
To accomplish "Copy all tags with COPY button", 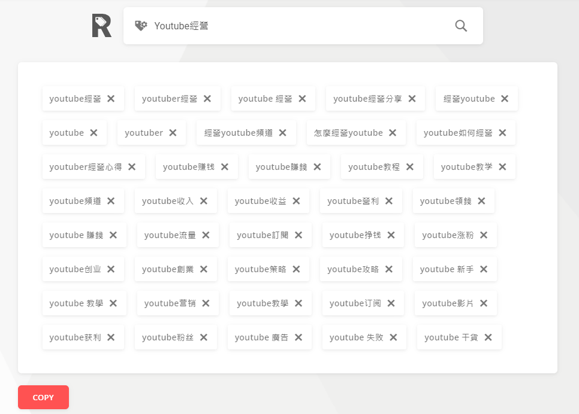I will [x=43, y=397].
